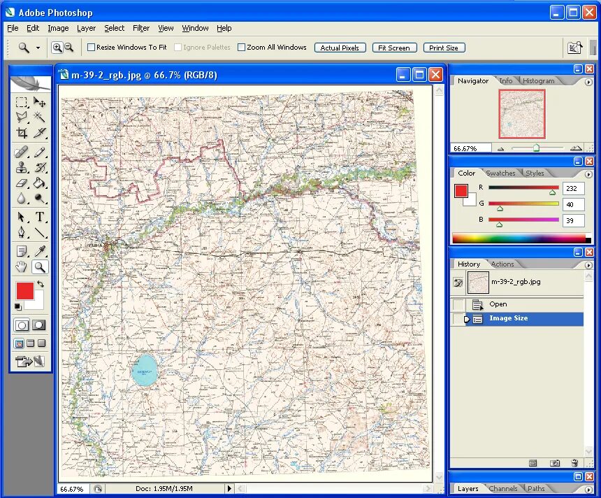Swap foreground and background colors
The width and height of the screenshot is (601, 498).
click(41, 284)
